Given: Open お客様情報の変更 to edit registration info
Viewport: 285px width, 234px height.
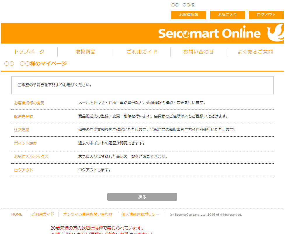Looking at the screenshot, I should 29,103.
